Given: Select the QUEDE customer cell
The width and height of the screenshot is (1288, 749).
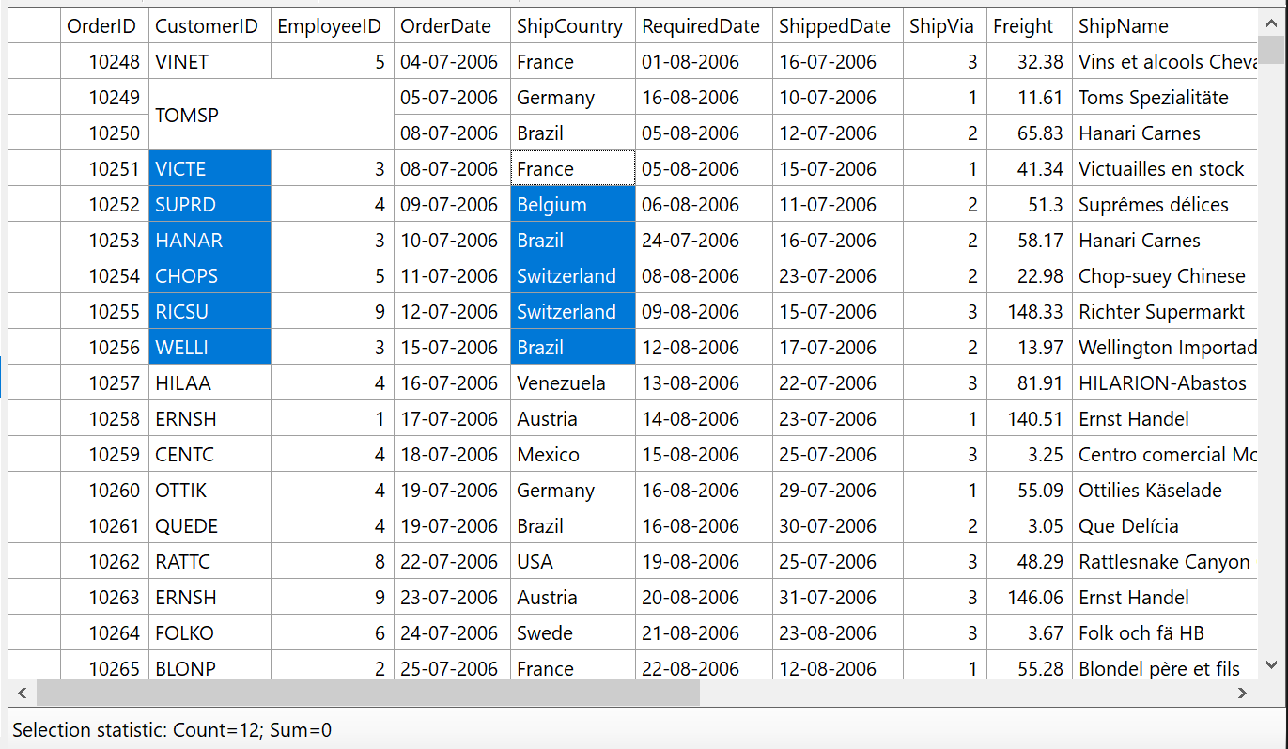Looking at the screenshot, I should (209, 526).
